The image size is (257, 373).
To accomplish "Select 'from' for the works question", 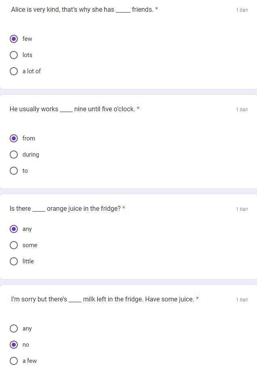I will (x=14, y=138).
